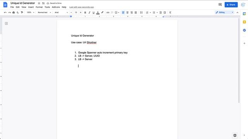
Task: Click the left indent marker on ruler
Action: point(71,17)
